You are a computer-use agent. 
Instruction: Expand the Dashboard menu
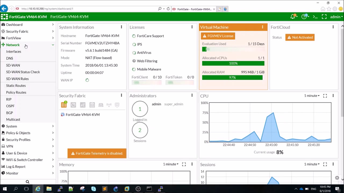28,25
